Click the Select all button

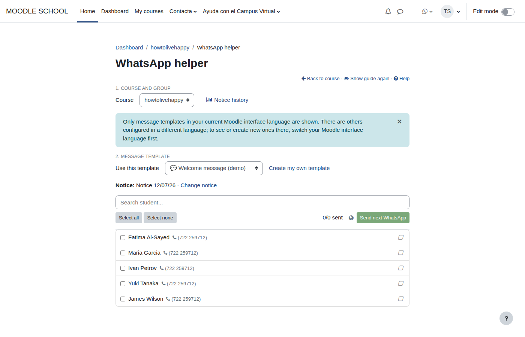point(129,218)
